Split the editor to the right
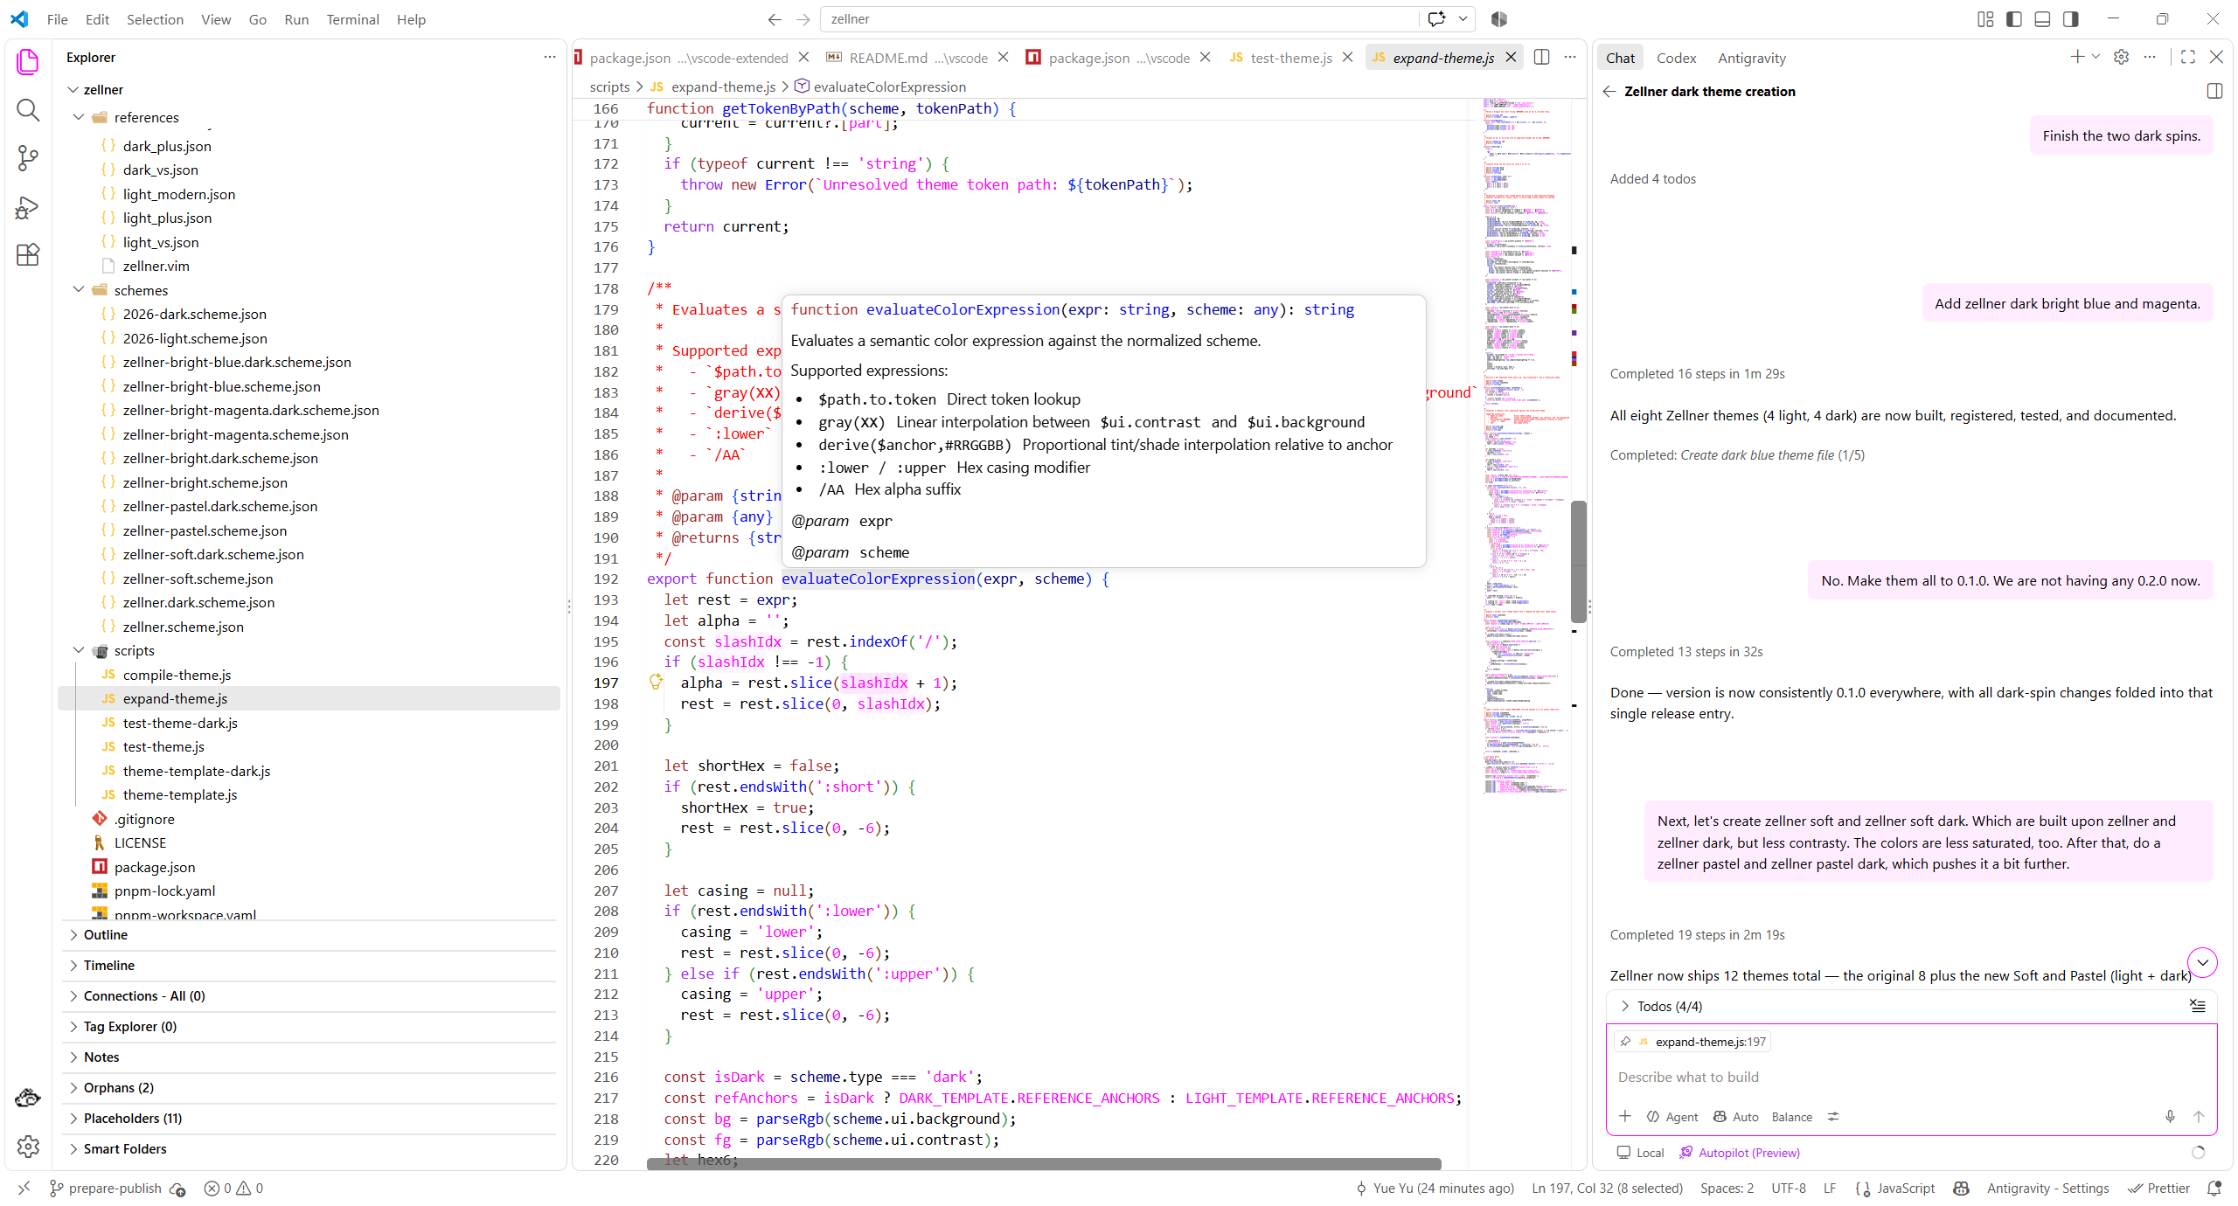Image resolution: width=2238 pixels, height=1206 pixels. click(1541, 58)
